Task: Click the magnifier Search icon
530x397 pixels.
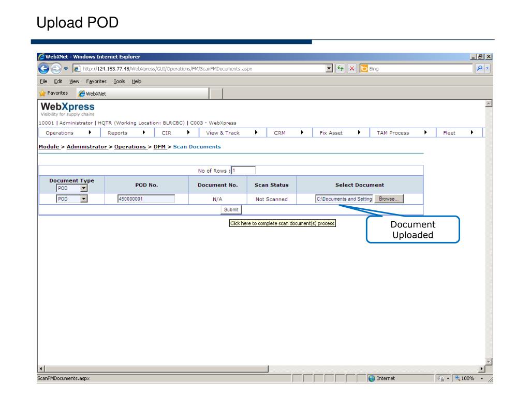Action: (479, 68)
